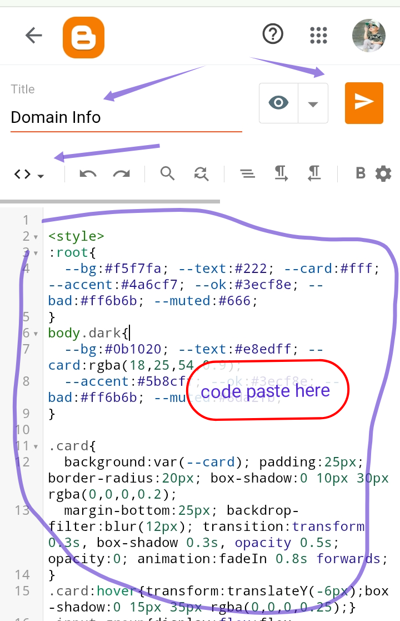Viewport: 400px width, 621px height.
Task: Collapse the .card block on line 11
Action: click(36, 447)
